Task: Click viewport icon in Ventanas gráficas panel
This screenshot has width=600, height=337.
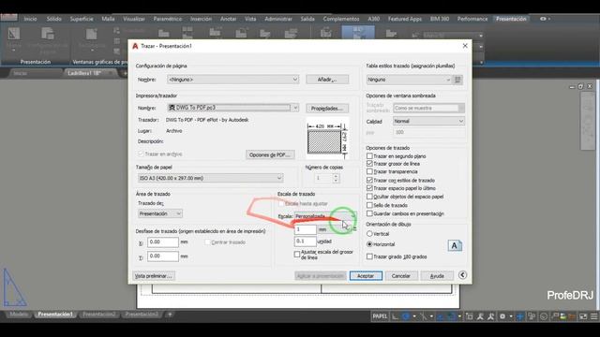Action: 92,34
